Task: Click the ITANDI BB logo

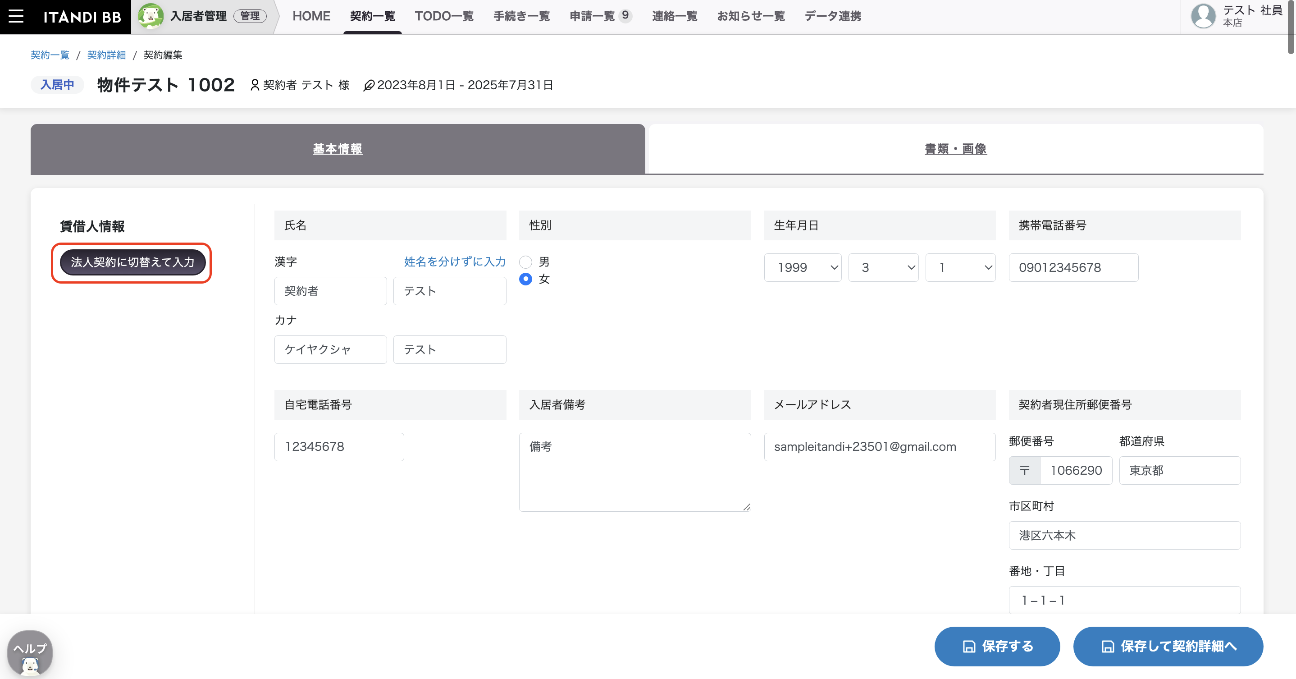Action: (x=82, y=17)
